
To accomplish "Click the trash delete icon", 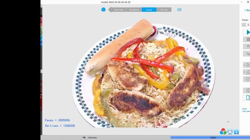I will click(x=247, y=91).
